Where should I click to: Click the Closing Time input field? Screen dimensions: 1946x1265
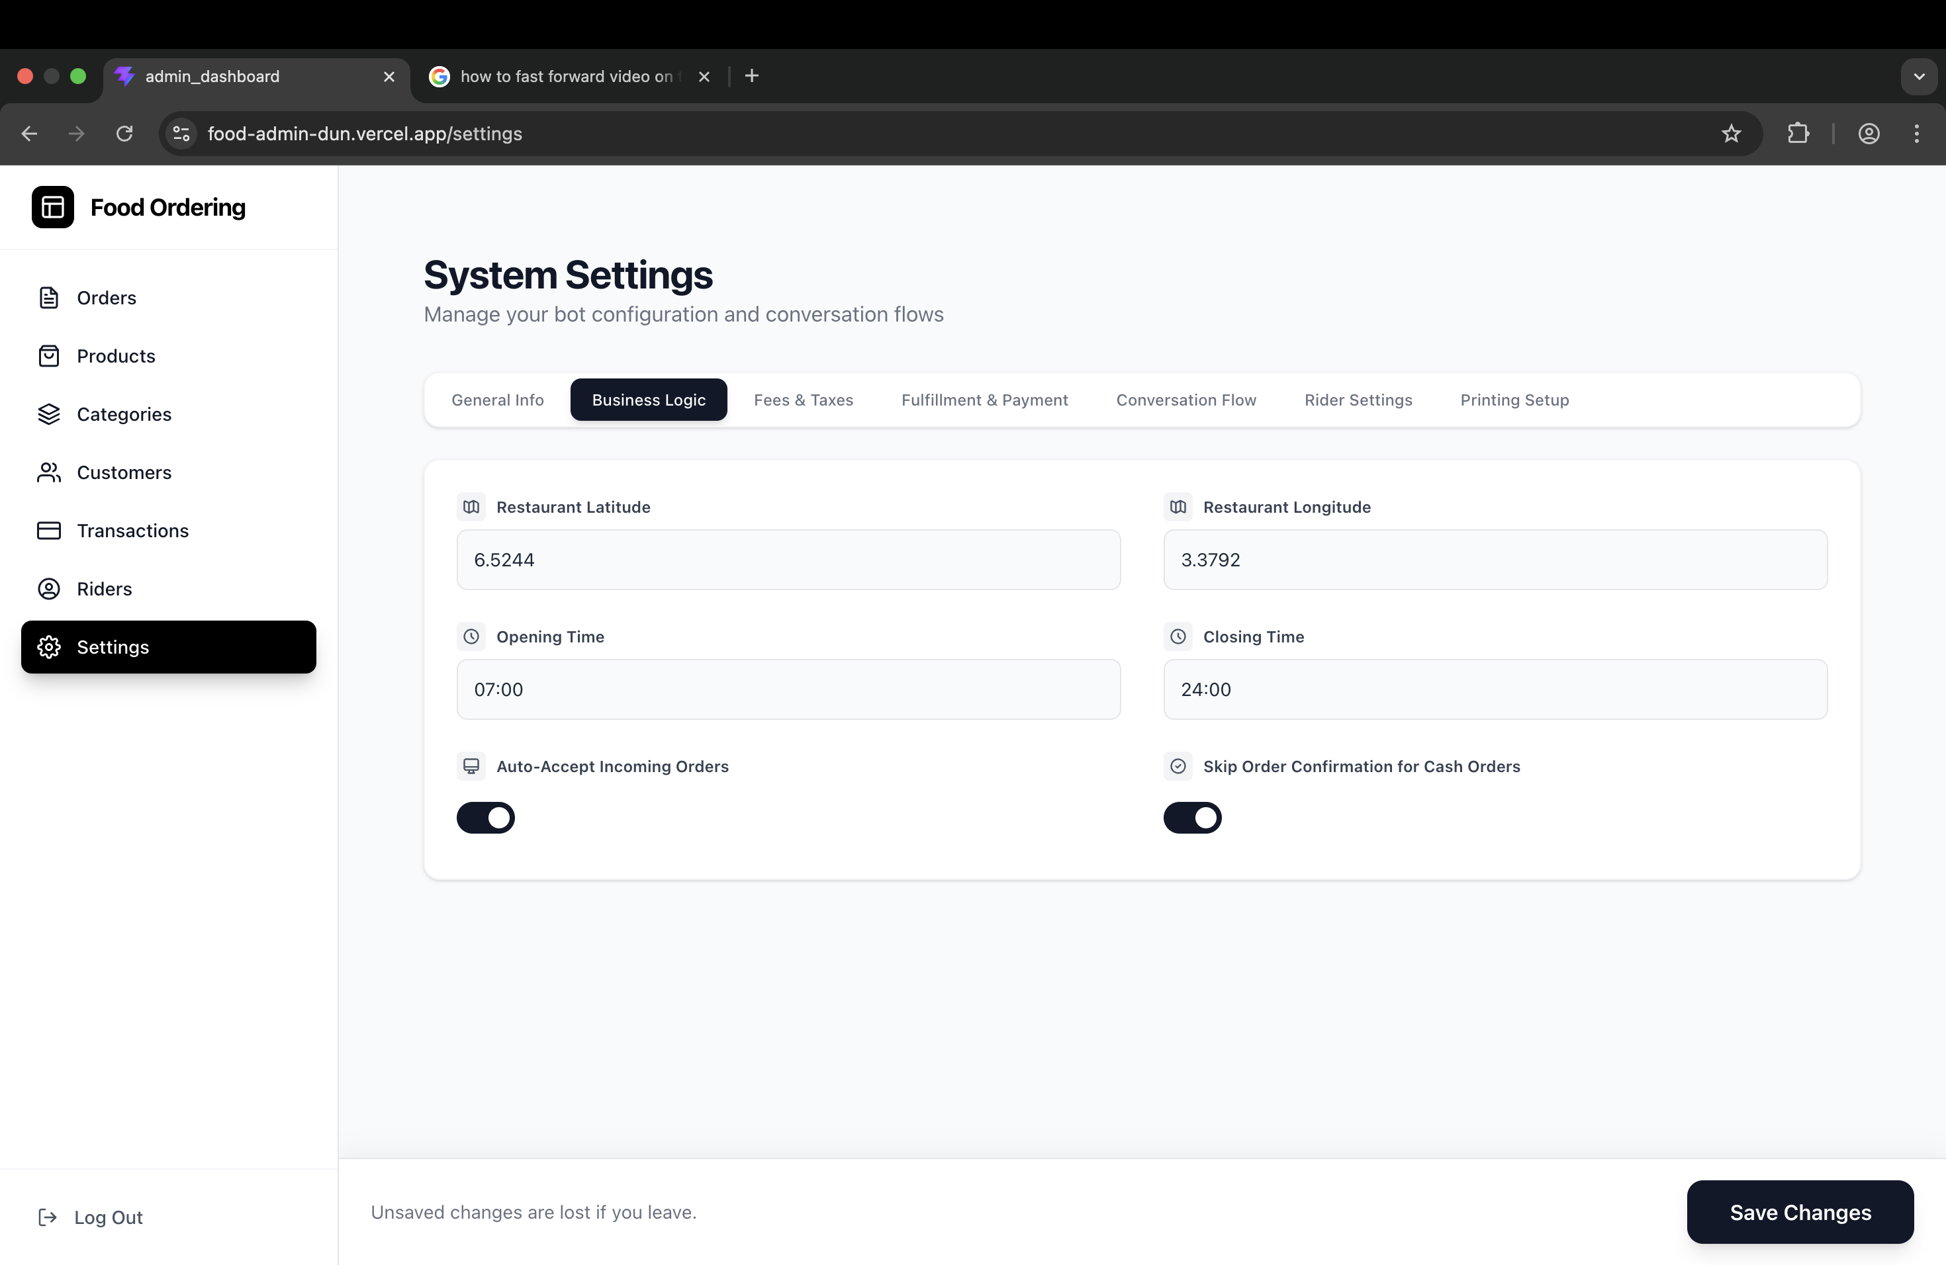point(1495,689)
